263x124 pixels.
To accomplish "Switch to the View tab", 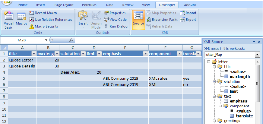I will coord(146,5).
